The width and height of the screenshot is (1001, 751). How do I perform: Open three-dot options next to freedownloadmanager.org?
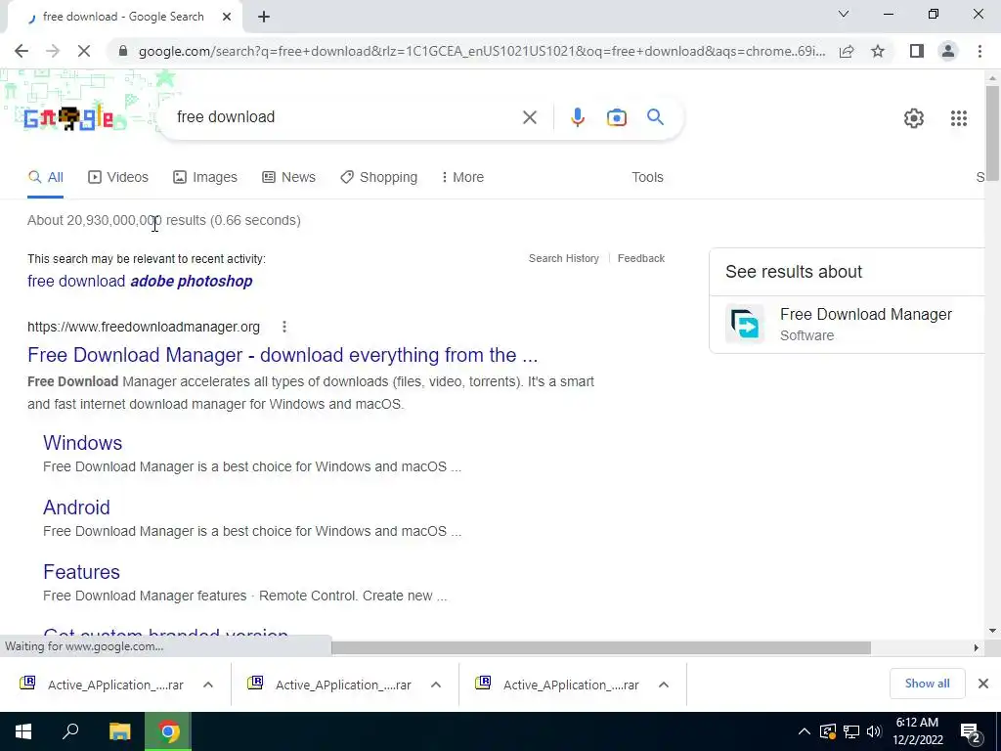click(284, 327)
